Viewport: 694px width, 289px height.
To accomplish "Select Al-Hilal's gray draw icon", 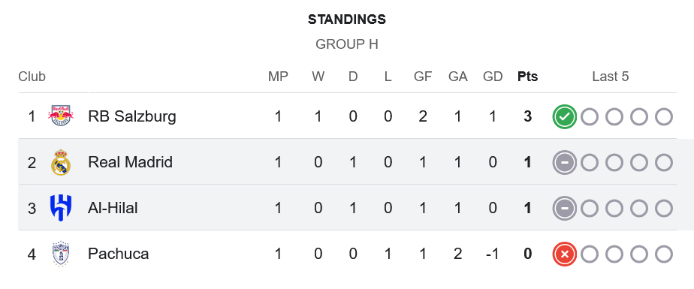I will (564, 209).
